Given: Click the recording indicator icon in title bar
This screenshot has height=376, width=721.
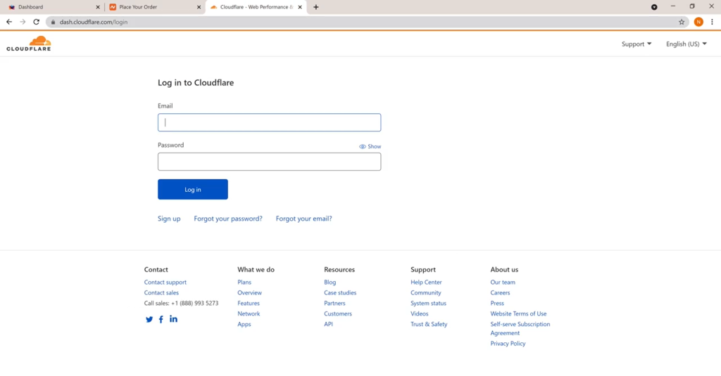Looking at the screenshot, I should pyautogui.click(x=654, y=7).
